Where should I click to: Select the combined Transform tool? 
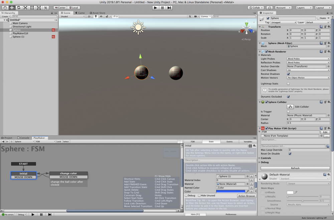tap(39, 8)
